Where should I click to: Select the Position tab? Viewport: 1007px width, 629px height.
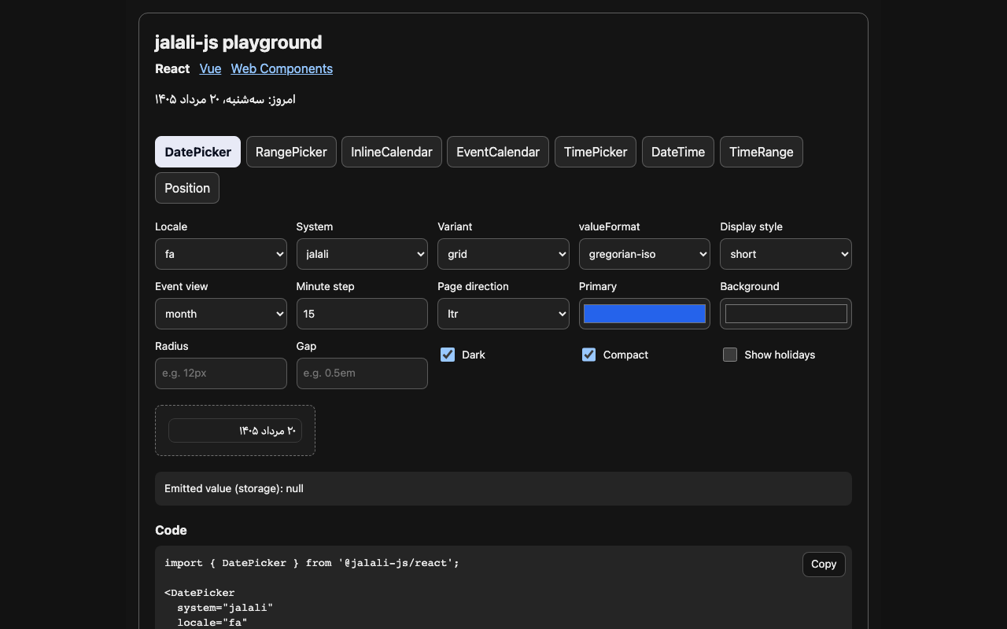pos(187,188)
